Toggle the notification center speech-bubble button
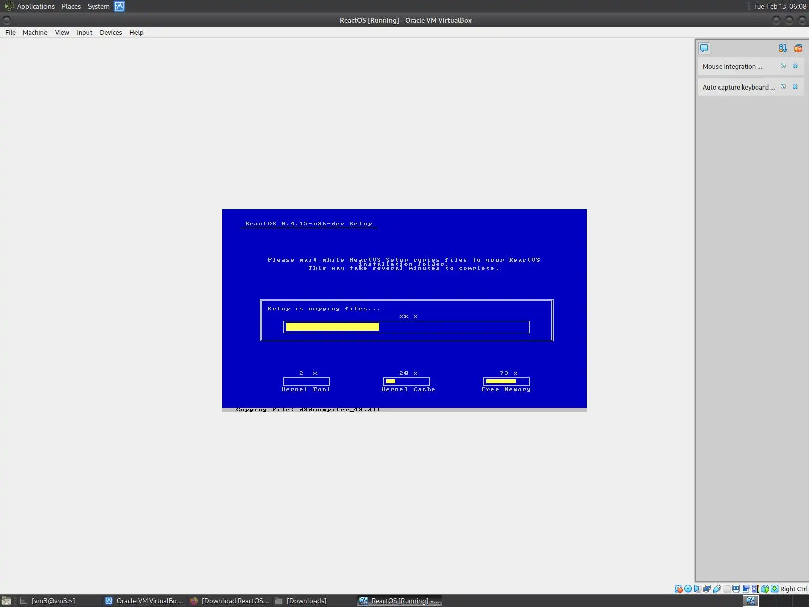 tap(704, 48)
